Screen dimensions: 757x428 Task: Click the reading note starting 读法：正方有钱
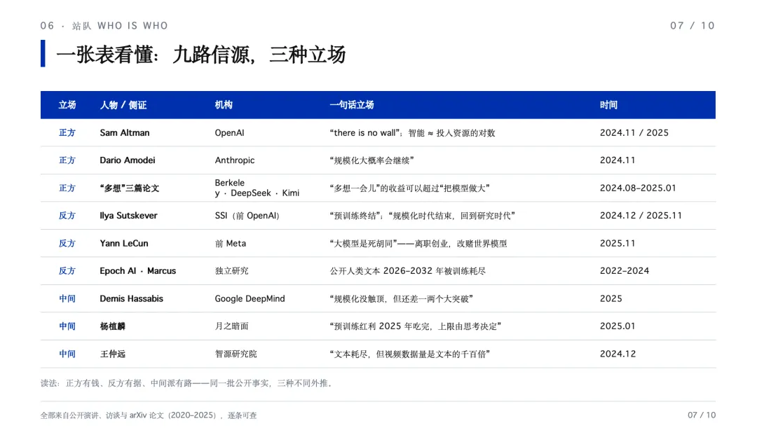coord(187,383)
